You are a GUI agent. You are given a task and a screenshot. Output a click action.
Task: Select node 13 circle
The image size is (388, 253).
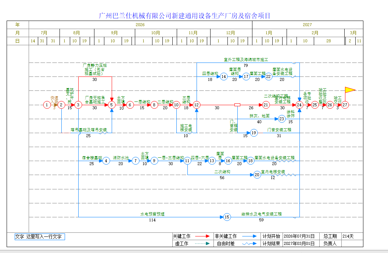(x=212, y=161)
